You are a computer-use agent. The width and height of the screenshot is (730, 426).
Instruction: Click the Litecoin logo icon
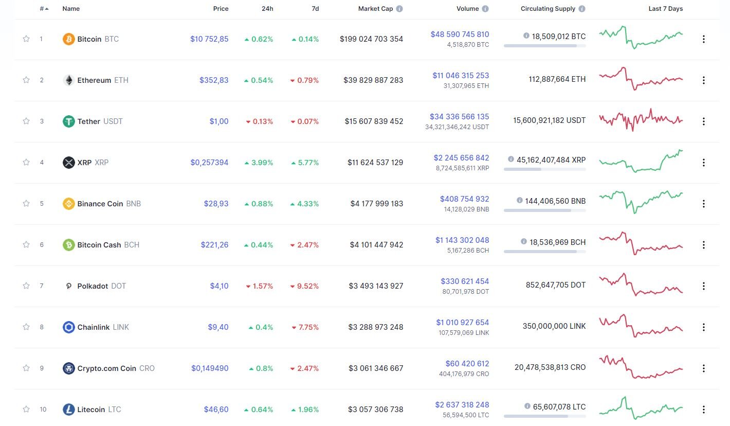pos(68,410)
